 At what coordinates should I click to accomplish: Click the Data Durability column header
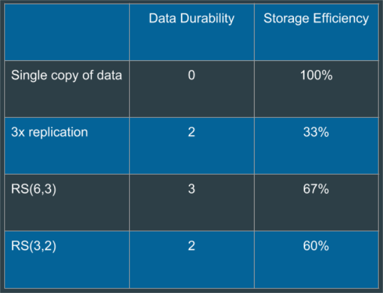191,19
